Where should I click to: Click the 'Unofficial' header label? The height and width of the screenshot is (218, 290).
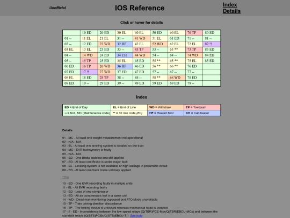coord(57,8)
